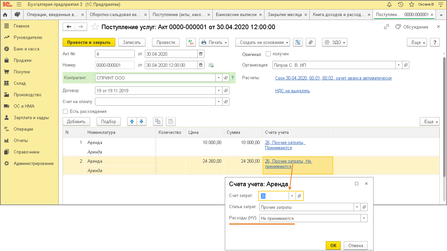This screenshot has width=447, height=251.
Task: Open the Организация record button
Action: (406, 65)
